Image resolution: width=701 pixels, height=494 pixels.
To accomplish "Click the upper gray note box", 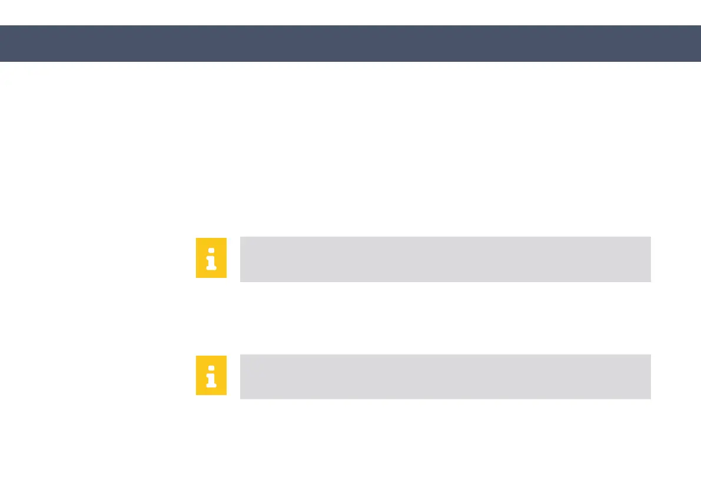I will click(445, 259).
